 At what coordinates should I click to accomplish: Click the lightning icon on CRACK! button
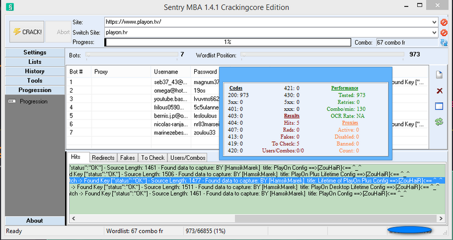(x=17, y=32)
